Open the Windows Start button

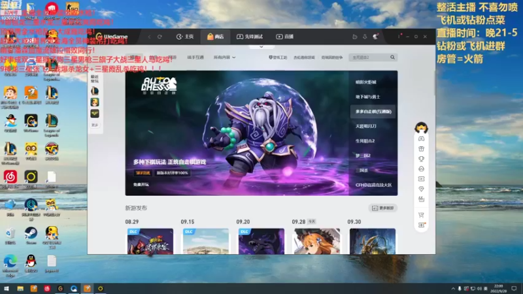point(7,289)
